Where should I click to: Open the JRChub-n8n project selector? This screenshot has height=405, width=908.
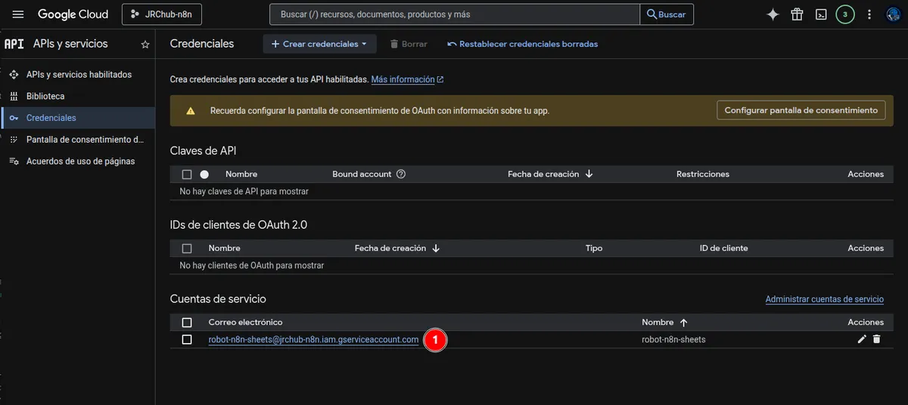click(161, 14)
